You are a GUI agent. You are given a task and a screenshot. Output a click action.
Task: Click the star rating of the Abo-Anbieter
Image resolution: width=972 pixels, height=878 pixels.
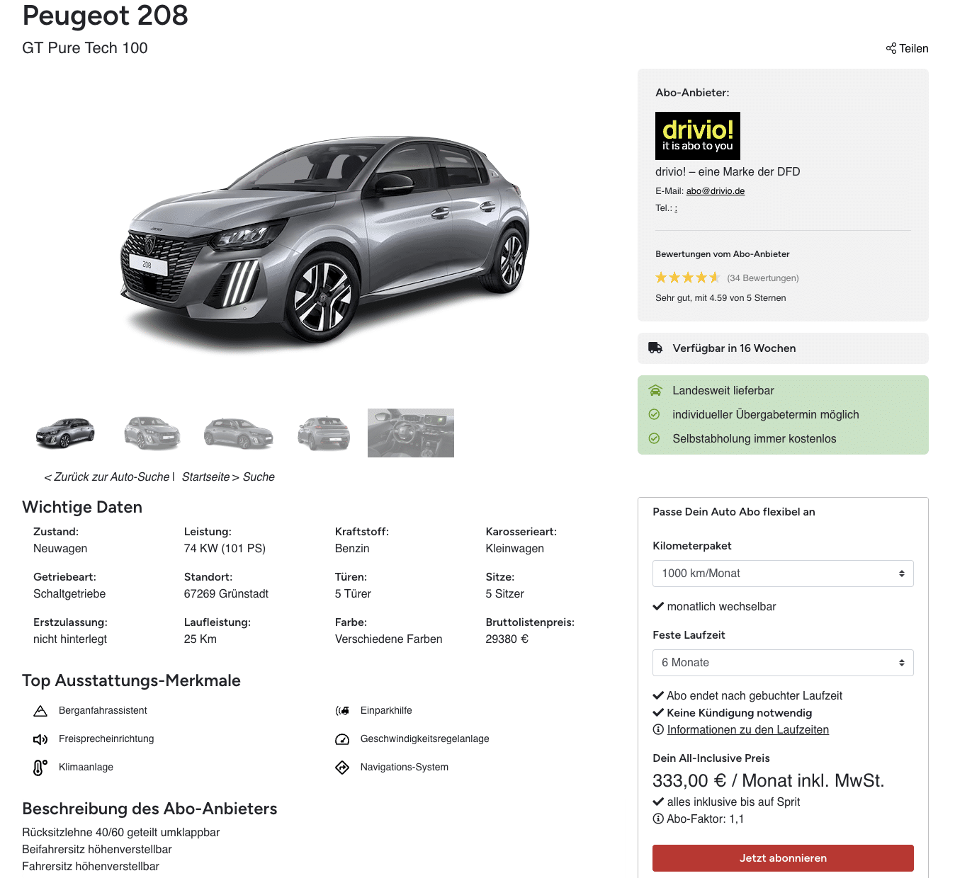(x=687, y=278)
